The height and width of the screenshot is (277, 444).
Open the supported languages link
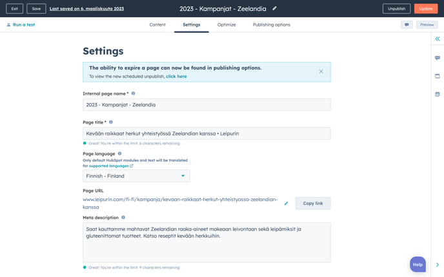tap(108, 166)
